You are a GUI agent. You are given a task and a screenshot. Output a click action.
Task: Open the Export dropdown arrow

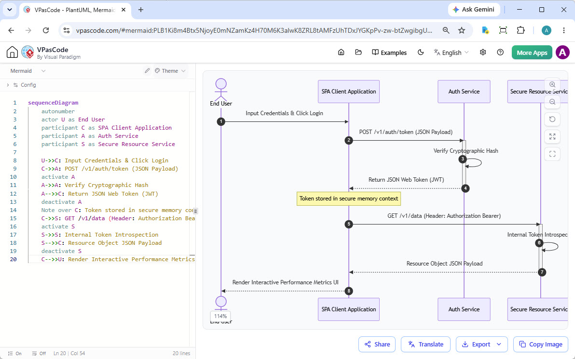coord(499,345)
